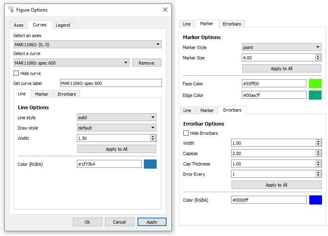Choose a Draw style from dropdown

pyautogui.click(x=116, y=128)
